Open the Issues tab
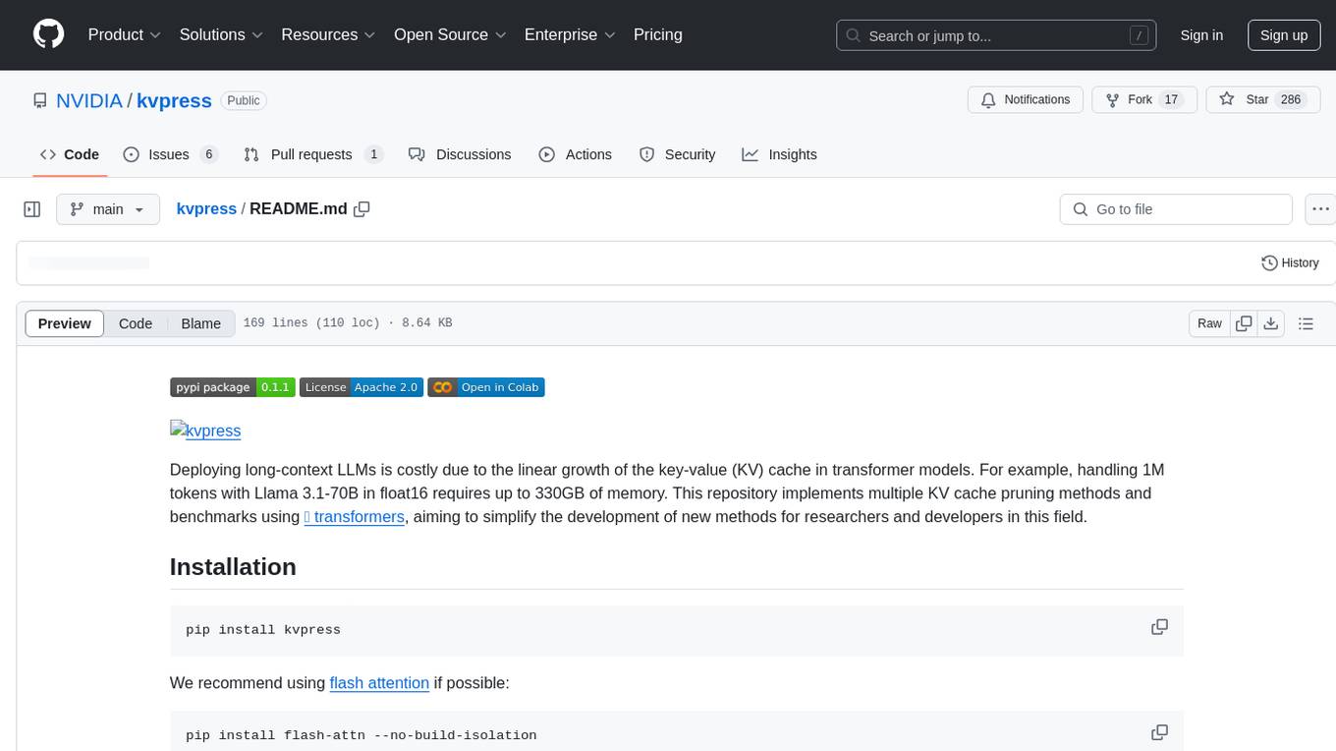Screen dimensions: 1336x751 point(170,154)
